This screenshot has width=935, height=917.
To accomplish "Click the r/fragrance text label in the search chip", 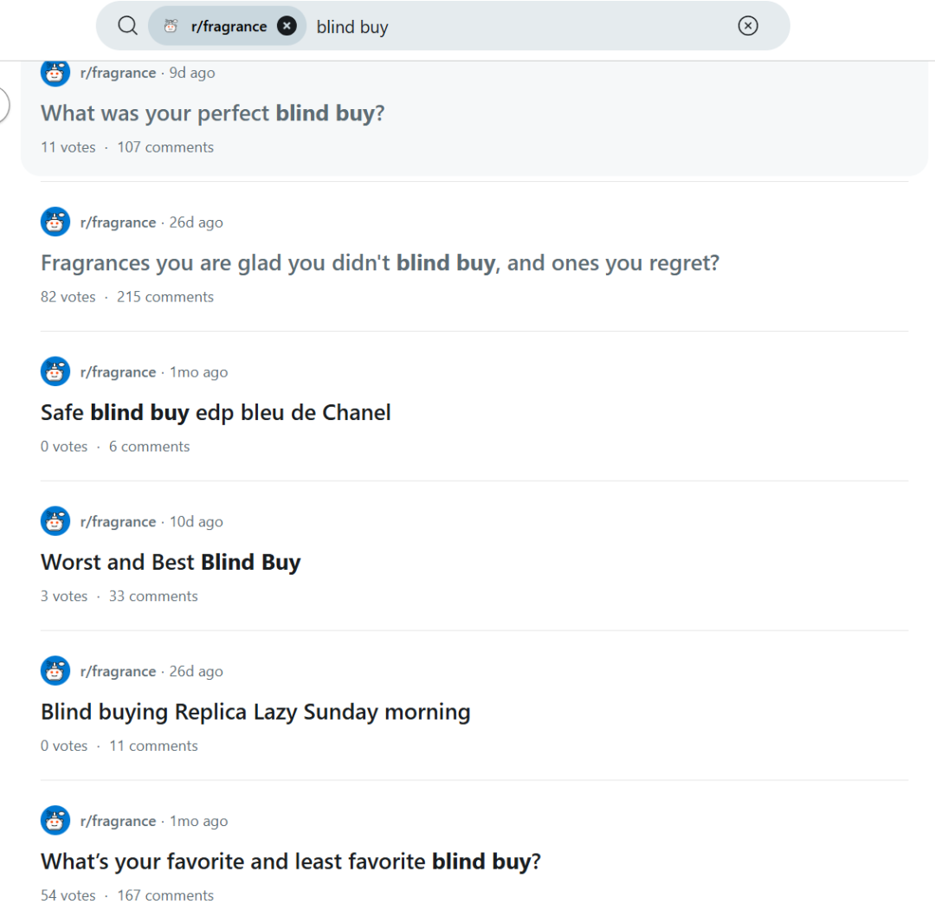I will tap(229, 27).
